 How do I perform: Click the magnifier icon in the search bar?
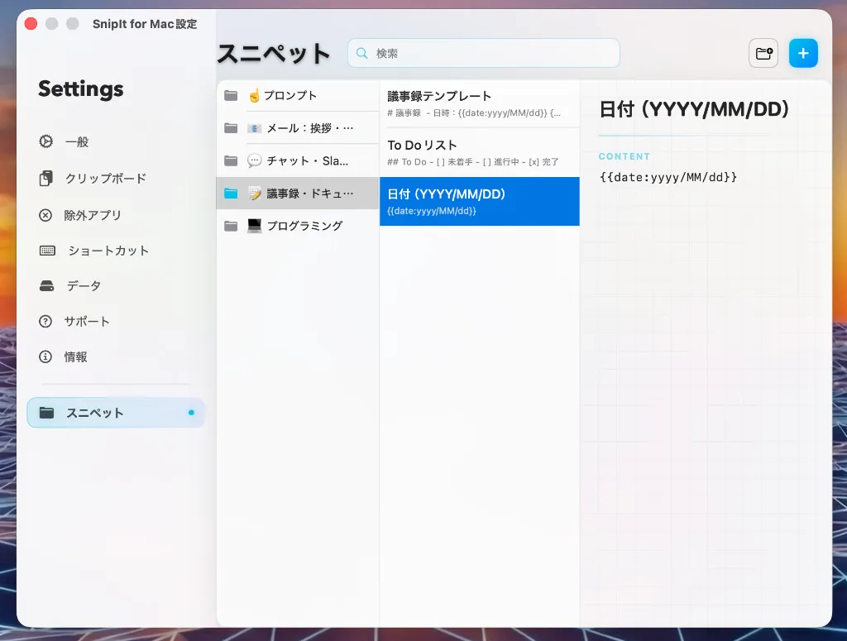(361, 52)
